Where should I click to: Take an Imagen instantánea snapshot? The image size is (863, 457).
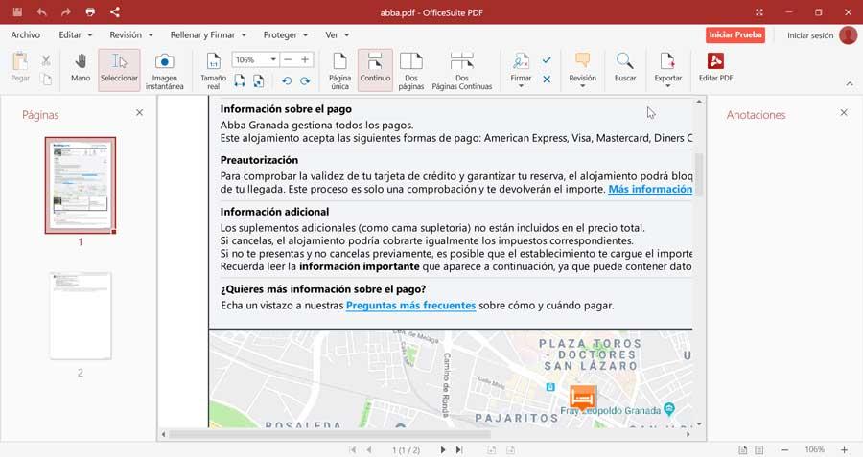point(164,71)
